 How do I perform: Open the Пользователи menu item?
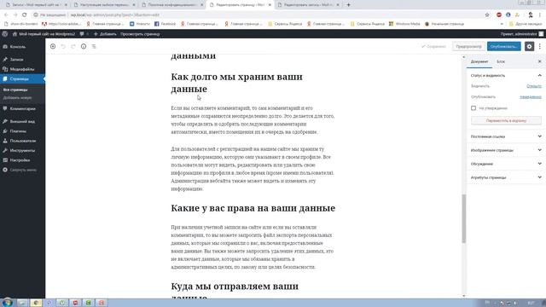click(x=23, y=141)
